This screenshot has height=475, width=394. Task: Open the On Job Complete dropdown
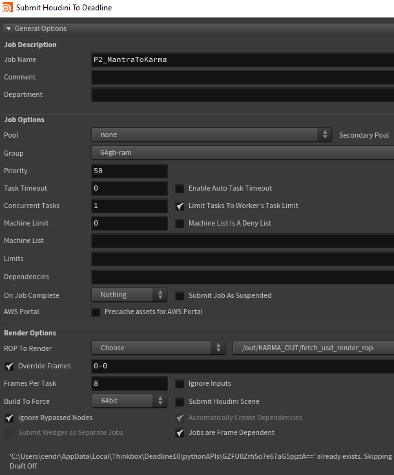click(x=129, y=295)
